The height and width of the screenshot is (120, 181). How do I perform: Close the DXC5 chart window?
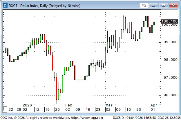[173, 5]
